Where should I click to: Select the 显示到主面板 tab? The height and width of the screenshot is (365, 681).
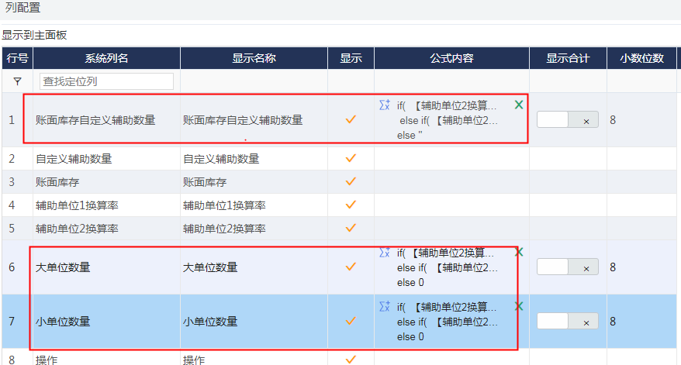click(34, 35)
